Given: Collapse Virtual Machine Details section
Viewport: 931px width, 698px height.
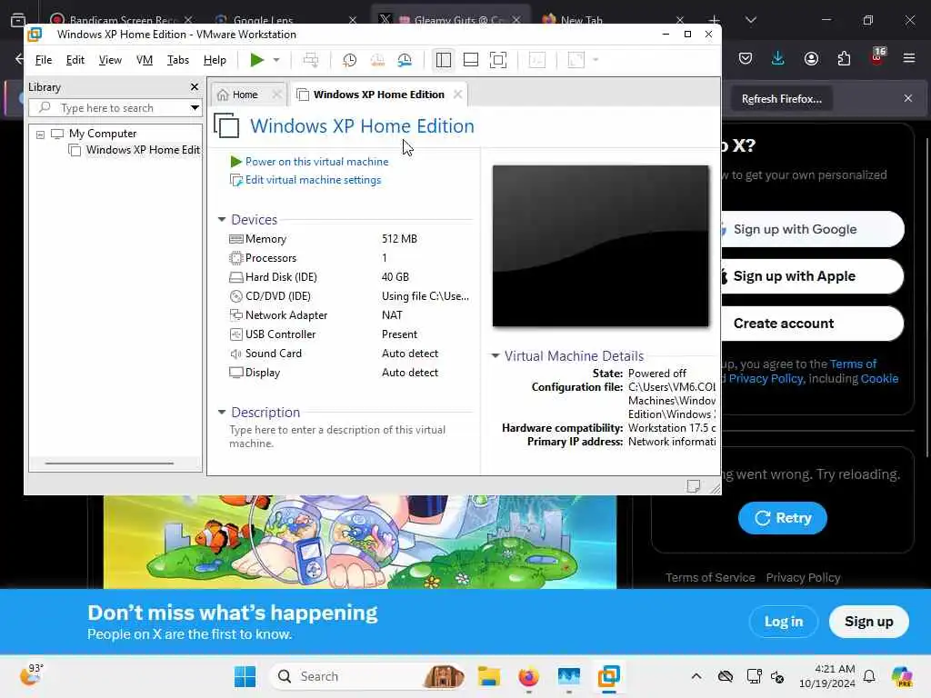Looking at the screenshot, I should (495, 356).
